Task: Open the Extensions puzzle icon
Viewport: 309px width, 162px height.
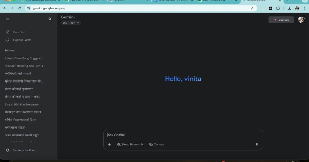Action: pyautogui.click(x=278, y=8)
